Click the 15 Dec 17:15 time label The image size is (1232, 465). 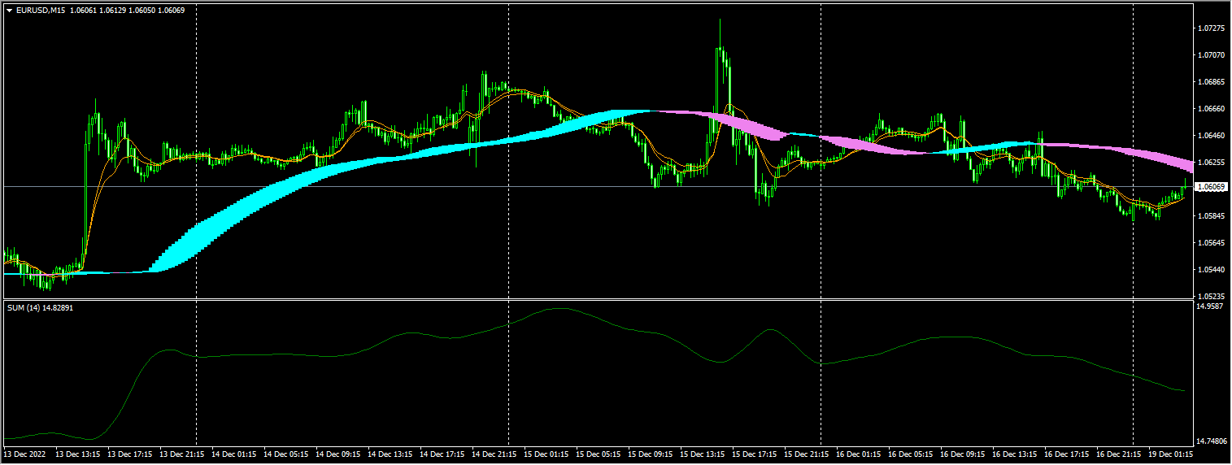coord(757,453)
